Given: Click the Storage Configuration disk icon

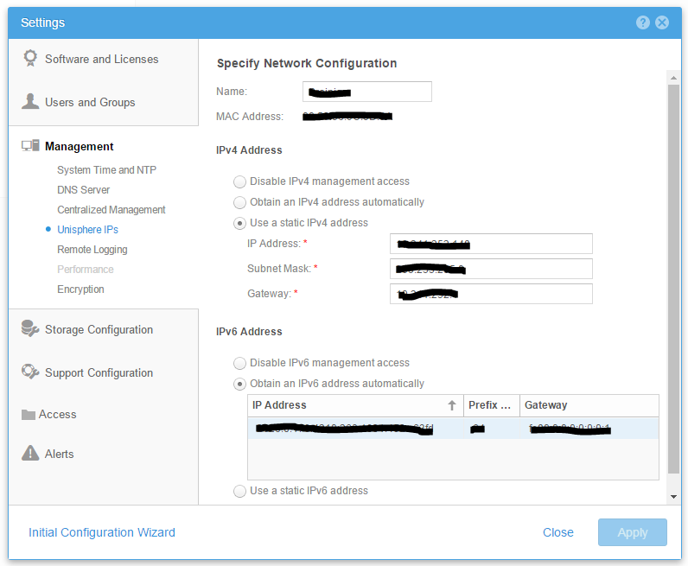Looking at the screenshot, I should coord(30,329).
